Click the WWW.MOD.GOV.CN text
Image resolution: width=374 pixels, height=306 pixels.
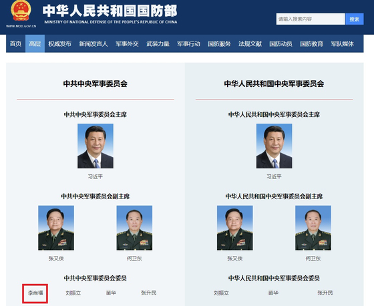tap(21, 26)
